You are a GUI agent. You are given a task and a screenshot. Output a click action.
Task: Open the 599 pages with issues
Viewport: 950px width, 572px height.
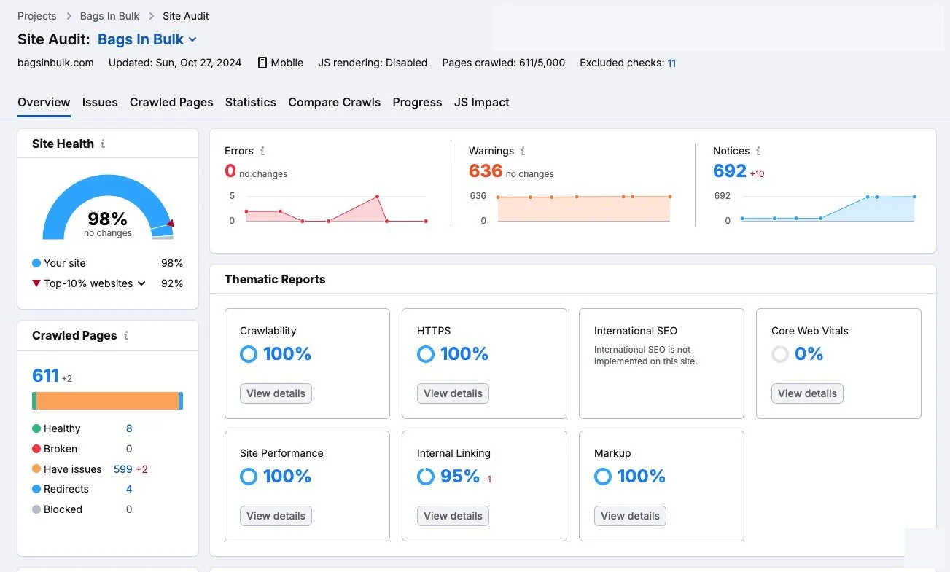122,469
